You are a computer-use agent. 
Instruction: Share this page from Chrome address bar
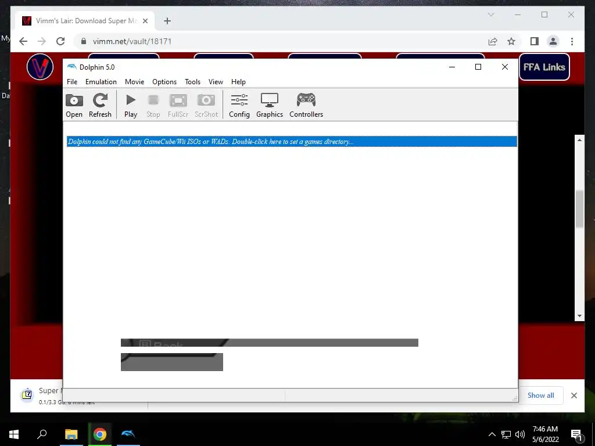pos(493,41)
